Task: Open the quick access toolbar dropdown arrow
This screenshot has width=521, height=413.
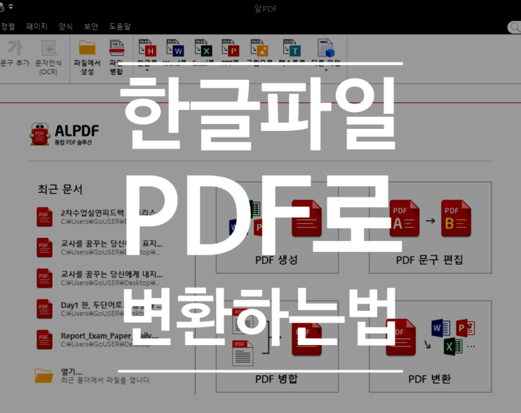Action: (x=11, y=6)
